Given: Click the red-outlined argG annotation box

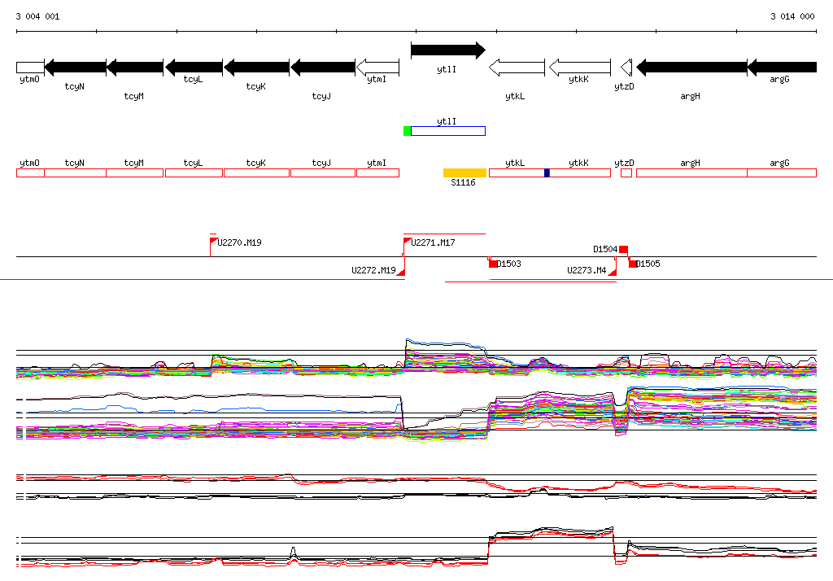Looking at the screenshot, I should [x=782, y=173].
